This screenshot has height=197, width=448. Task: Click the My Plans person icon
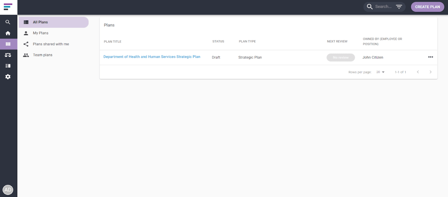tap(26, 33)
